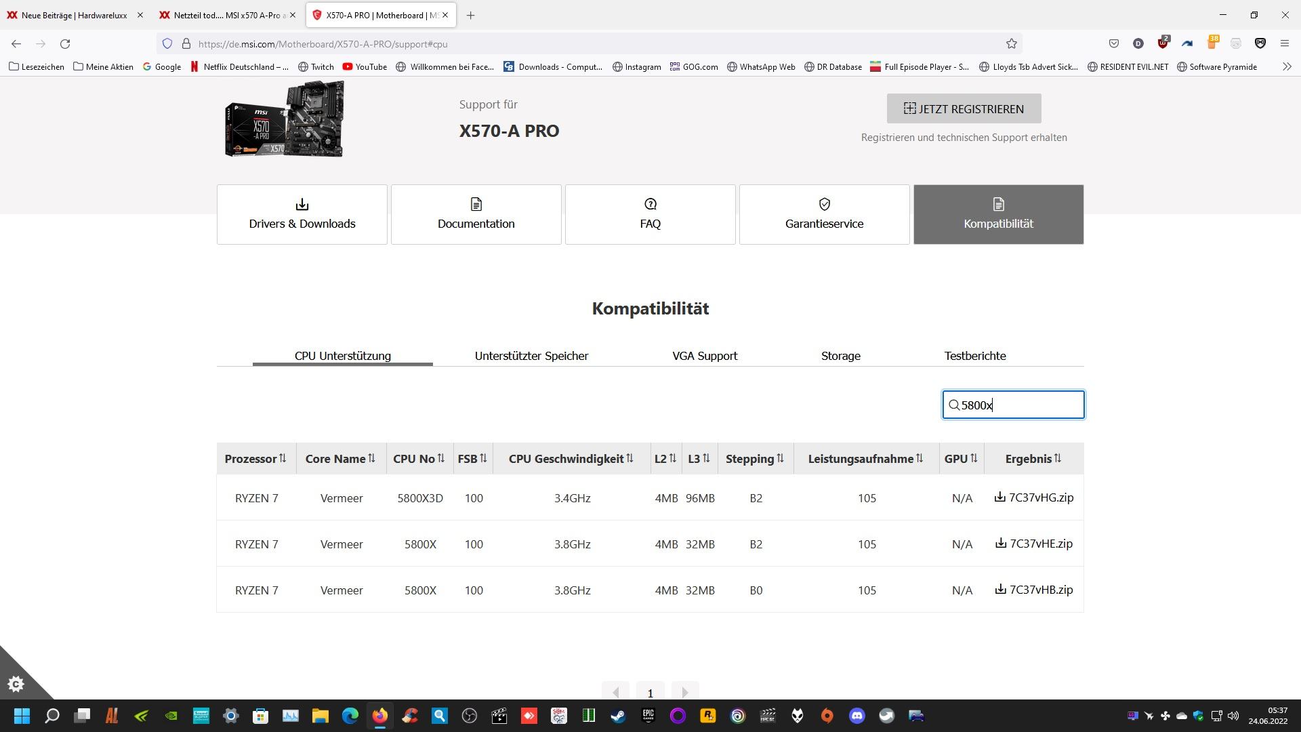Click the Garantieservice shield icon

pos(824,204)
